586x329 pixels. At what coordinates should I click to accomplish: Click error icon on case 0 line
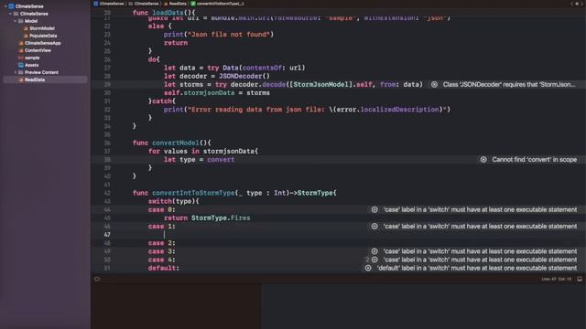374,209
